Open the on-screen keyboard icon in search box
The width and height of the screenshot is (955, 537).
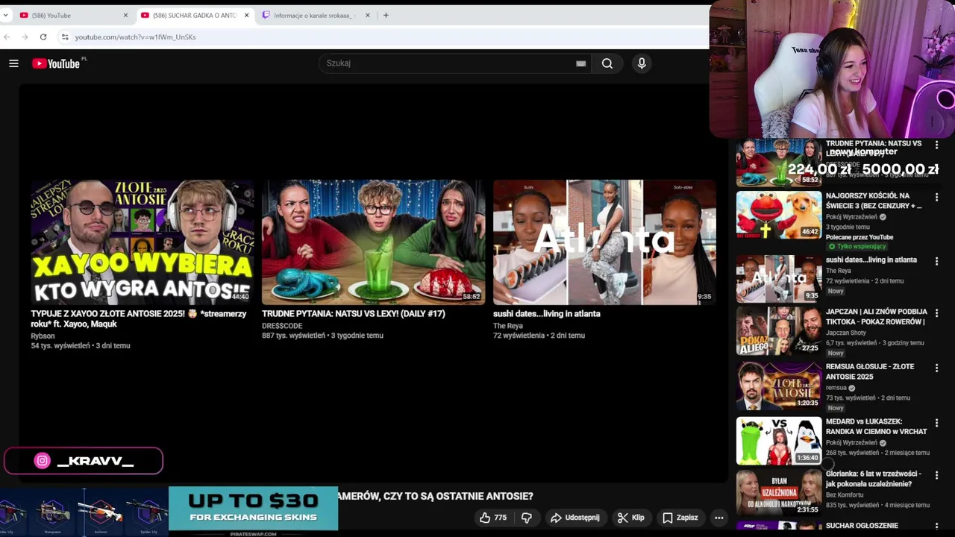coord(580,63)
